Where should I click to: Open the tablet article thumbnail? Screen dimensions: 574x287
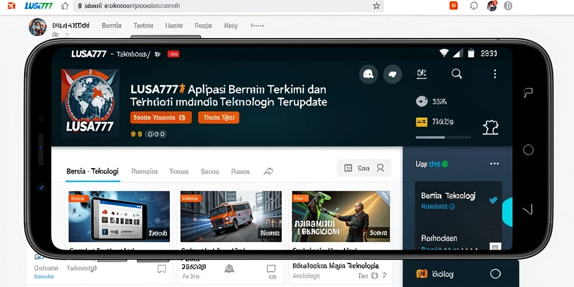(x=119, y=216)
